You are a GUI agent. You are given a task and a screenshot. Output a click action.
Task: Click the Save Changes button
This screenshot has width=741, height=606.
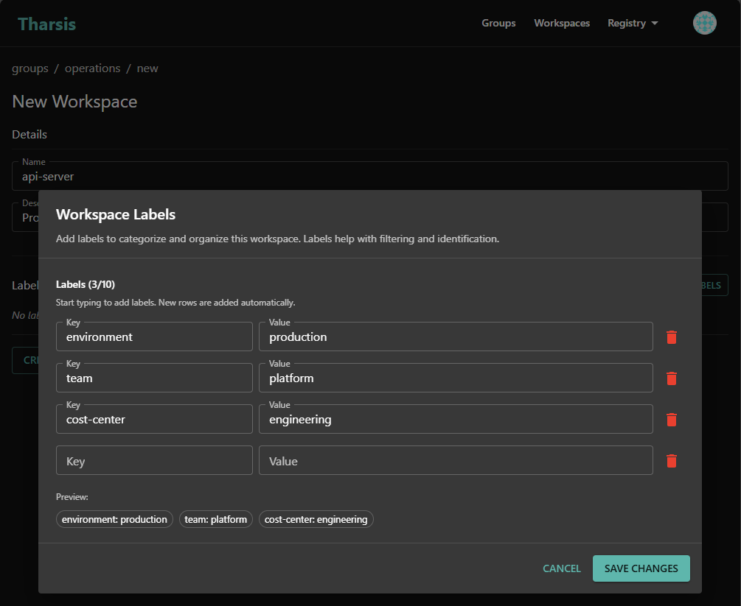[641, 568]
